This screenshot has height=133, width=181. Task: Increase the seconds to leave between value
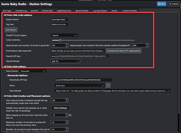coord(67,129)
